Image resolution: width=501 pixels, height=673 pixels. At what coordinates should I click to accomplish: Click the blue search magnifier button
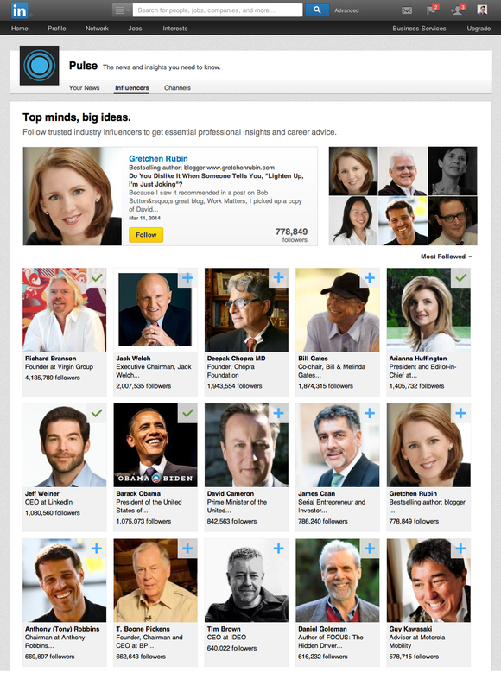[317, 10]
